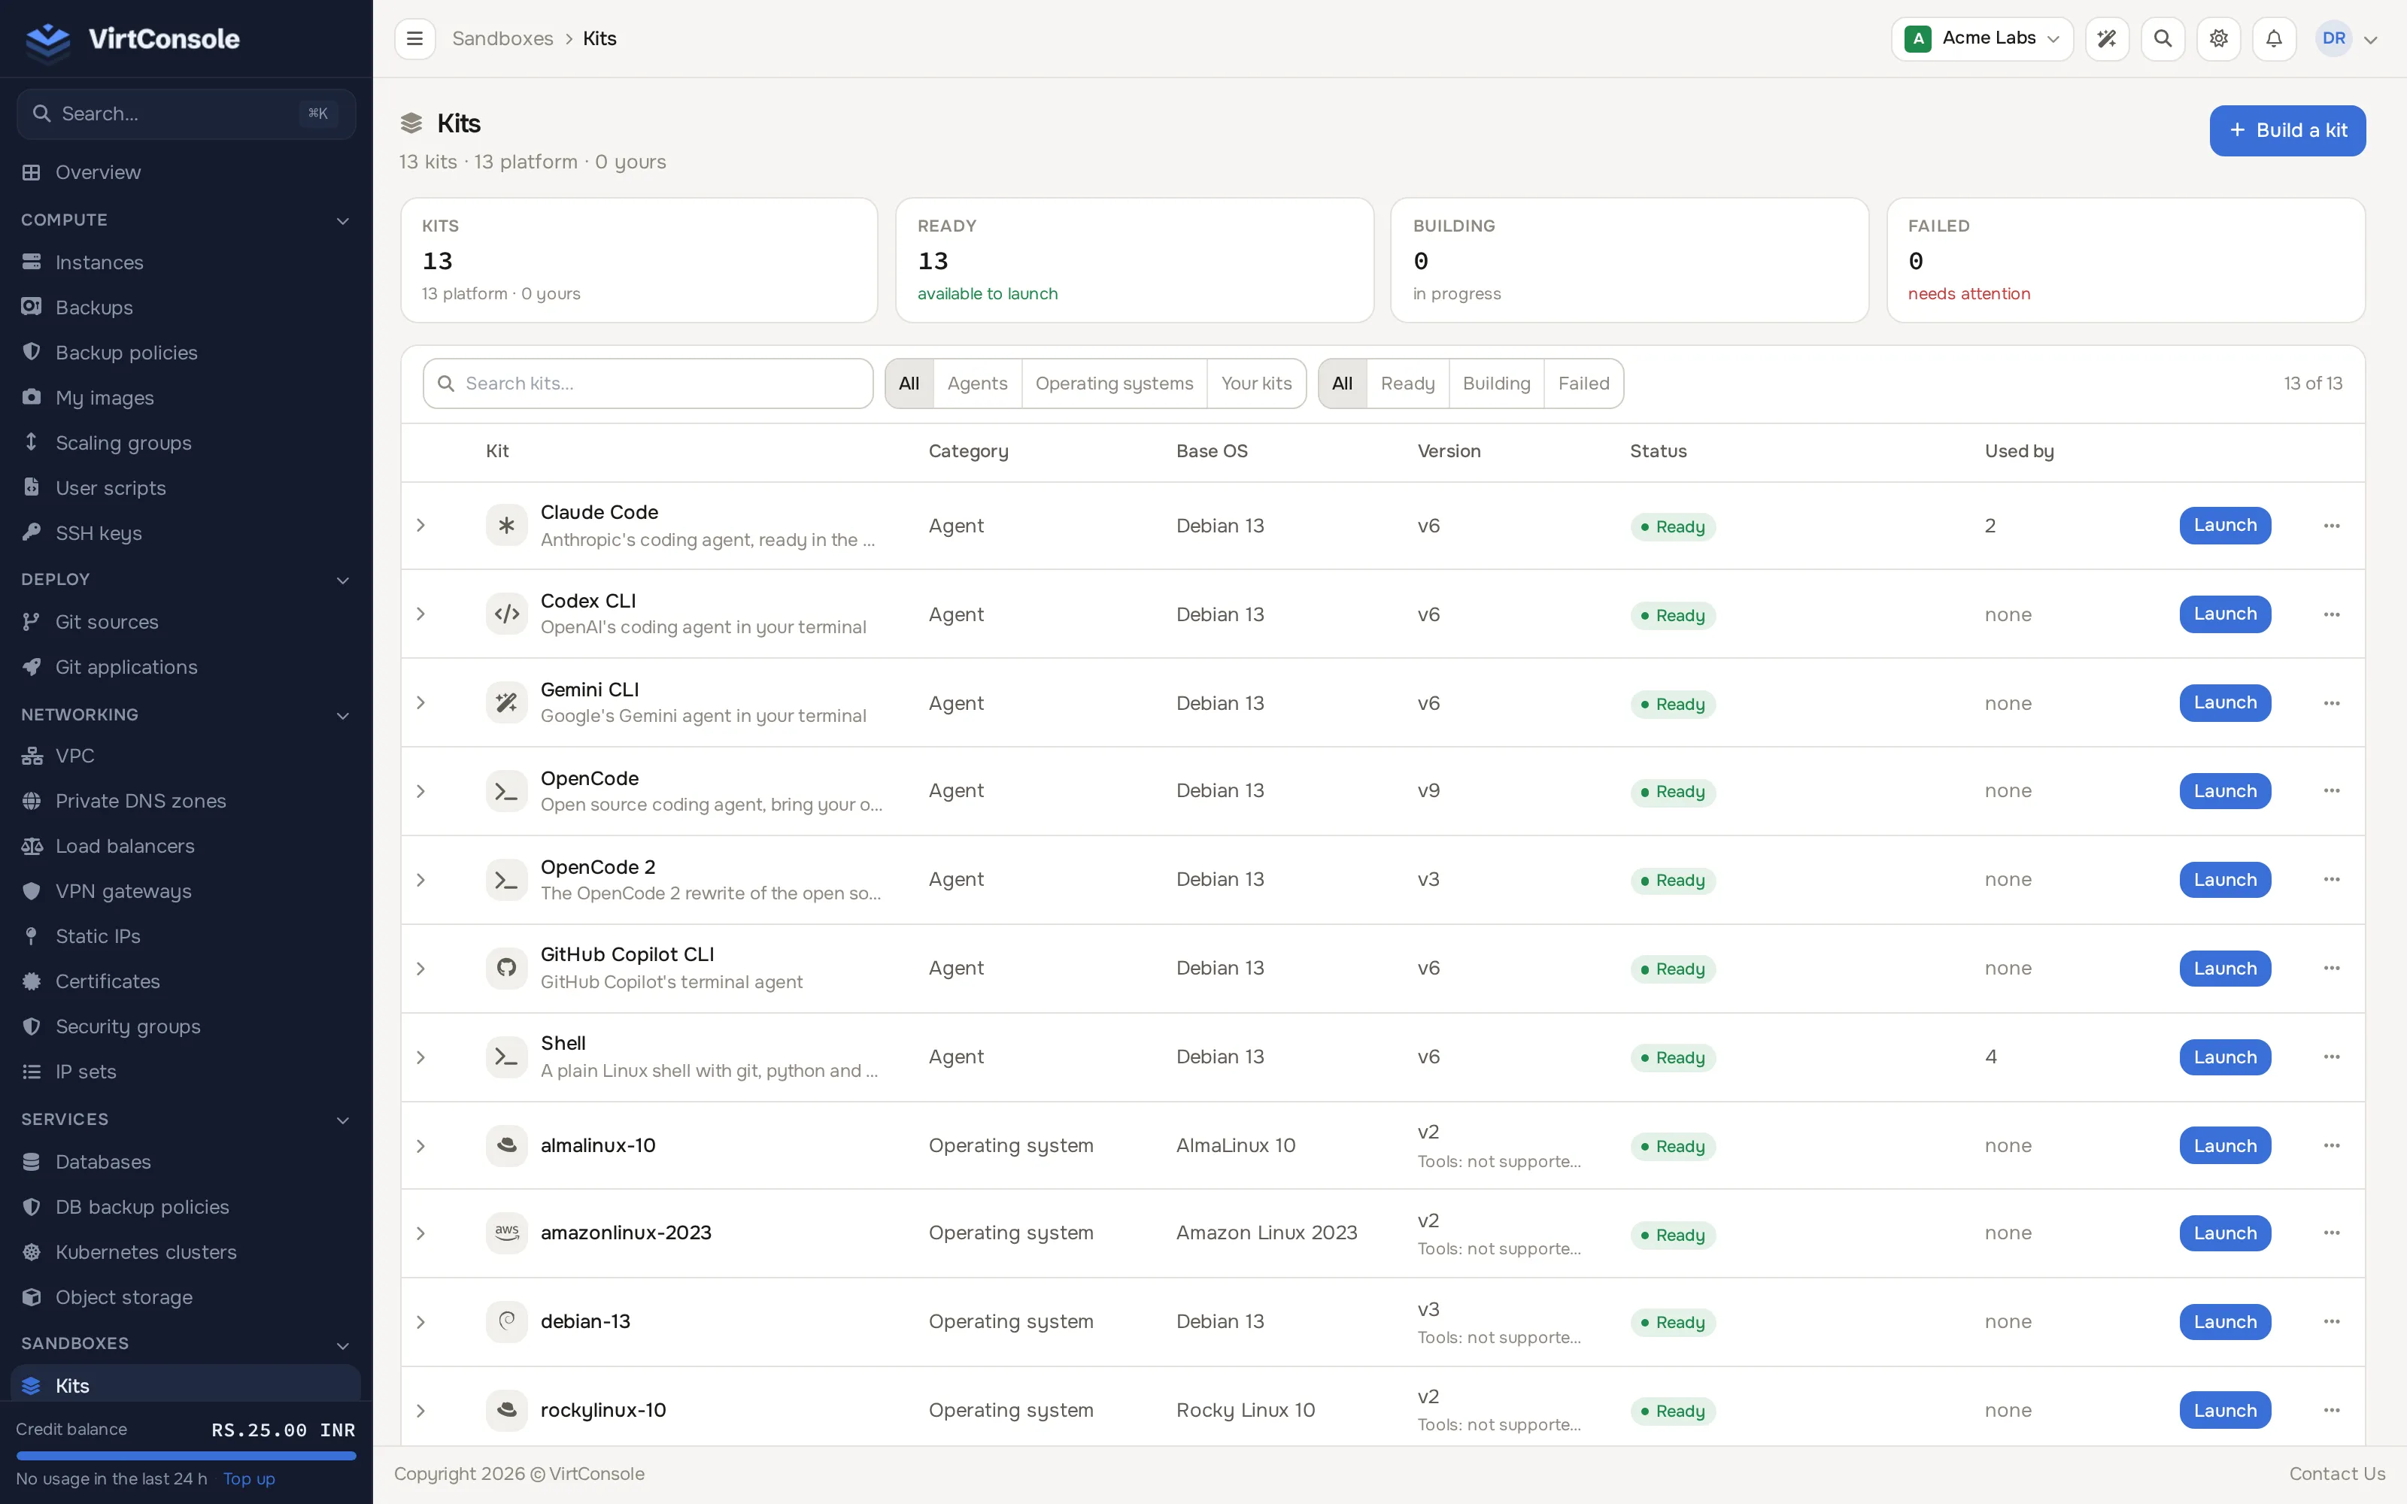Viewport: 2407px width, 1504px height.
Task: Click the Gemini CLI wand icon
Action: [x=506, y=702]
